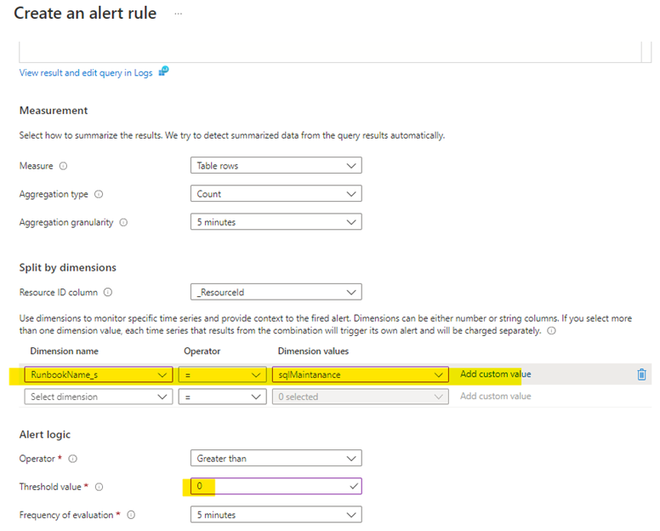Open the Measure dropdown showing Table rows
Viewport: 660px width, 531px height.
coord(276,166)
